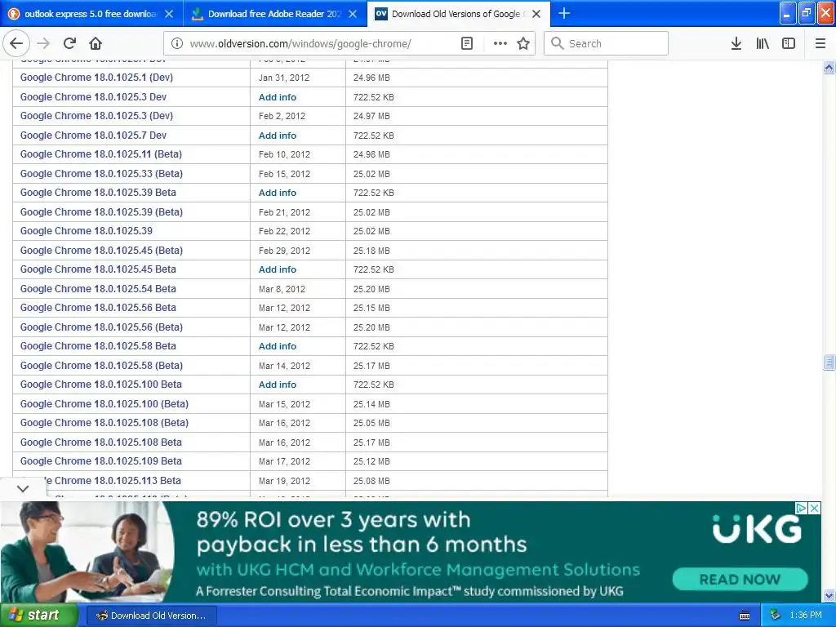Open Google Chrome 18.0.1025.113 Beta link
Image resolution: width=836 pixels, height=627 pixels.
pos(113,480)
